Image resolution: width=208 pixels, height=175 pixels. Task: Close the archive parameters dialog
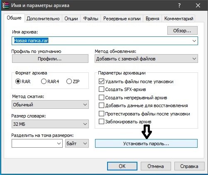pyautogui.click(x=198, y=5)
